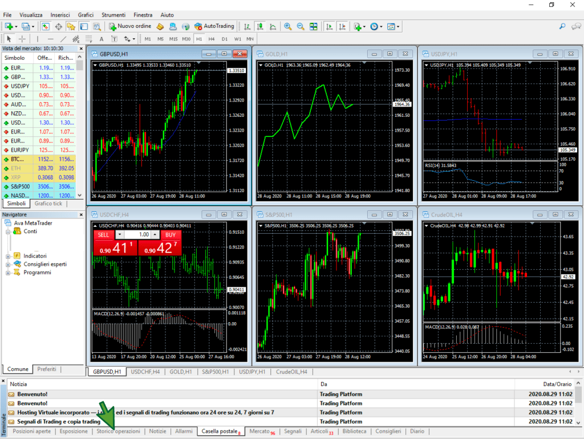Toggle chart shift
This screenshot has width=584, height=439.
(342, 26)
